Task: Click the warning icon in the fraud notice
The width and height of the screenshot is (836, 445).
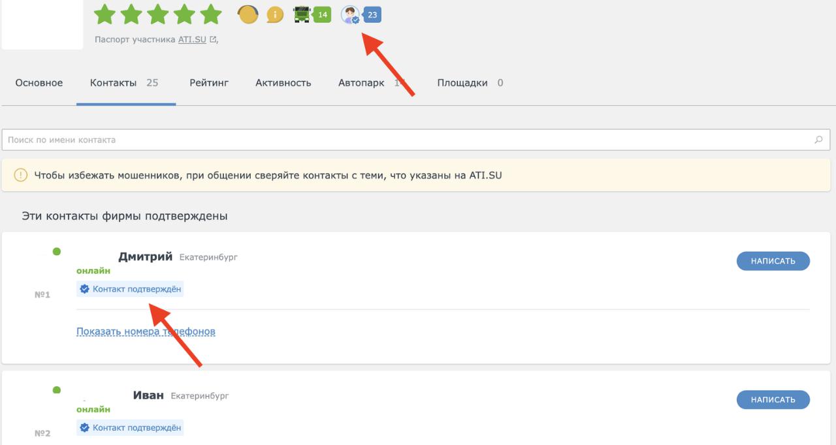Action: 21,175
